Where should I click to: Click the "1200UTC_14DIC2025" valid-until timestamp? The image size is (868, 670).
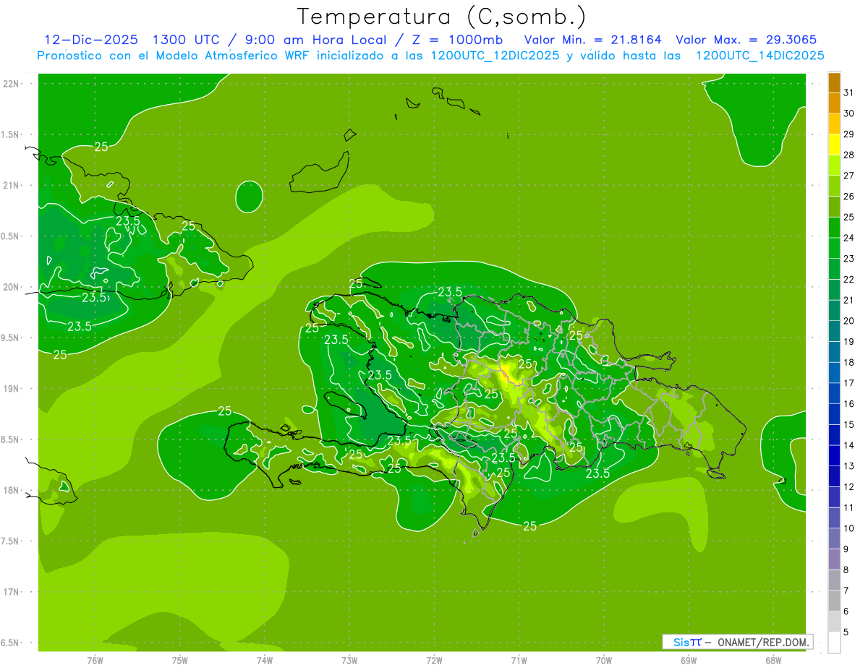(x=759, y=56)
